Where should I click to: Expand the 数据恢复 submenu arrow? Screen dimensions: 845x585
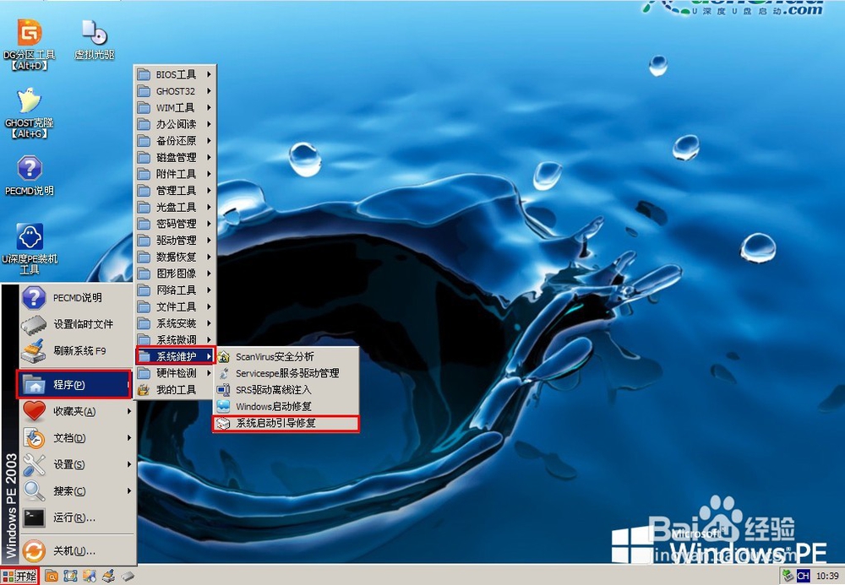209,257
